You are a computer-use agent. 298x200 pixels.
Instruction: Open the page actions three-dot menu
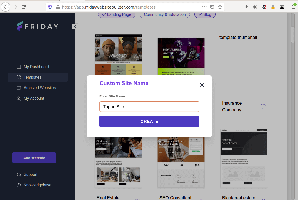(x=204, y=7)
